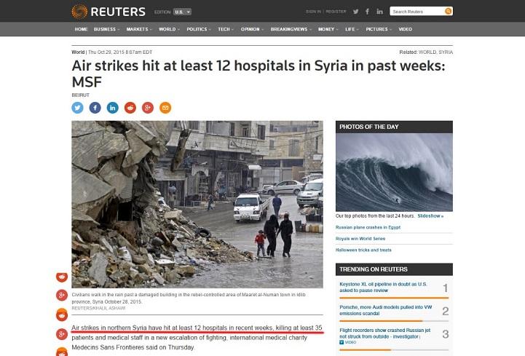Open Reuters Twitter page in header

click(355, 12)
